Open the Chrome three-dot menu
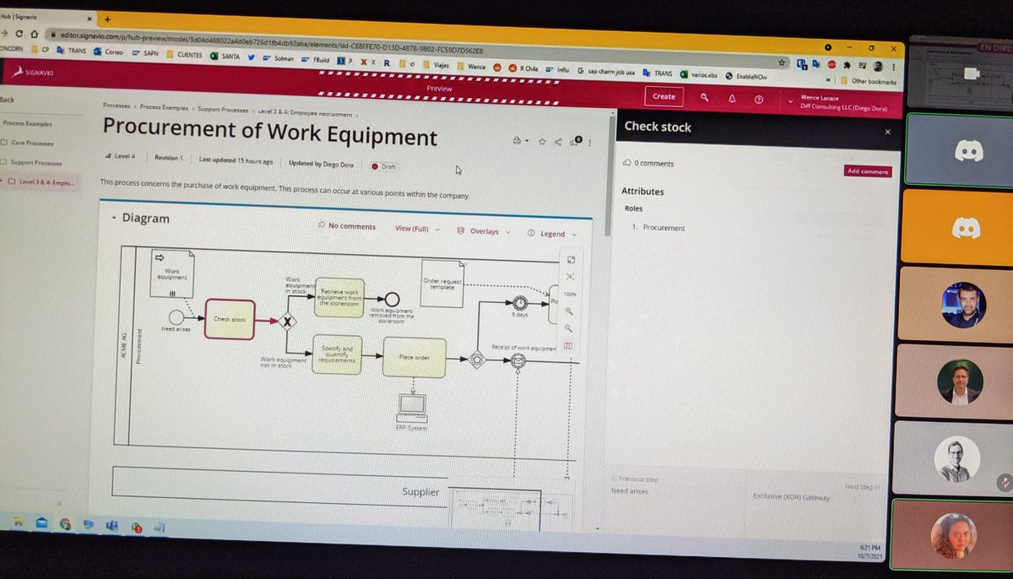1013x579 pixels. point(893,67)
